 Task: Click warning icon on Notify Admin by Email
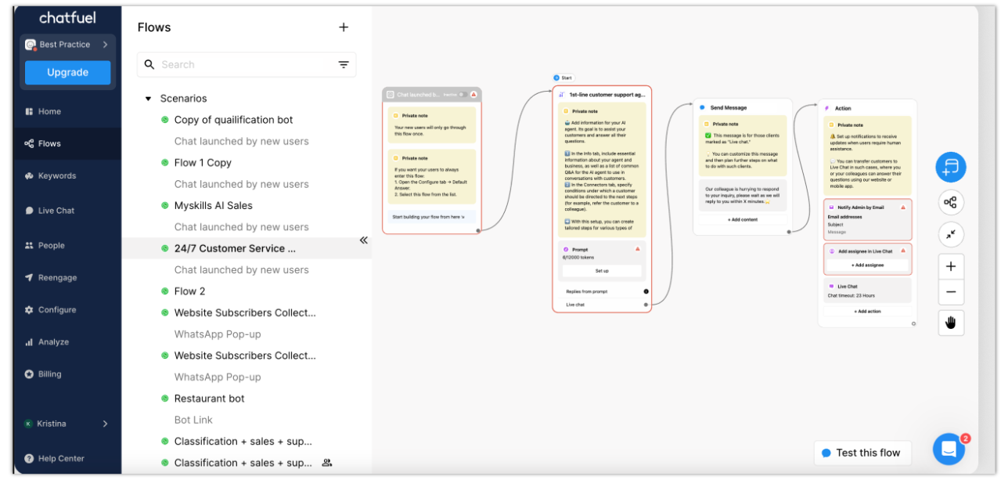pyautogui.click(x=903, y=208)
